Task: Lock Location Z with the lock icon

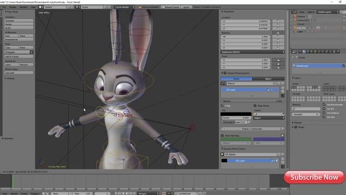Action: [x=278, y=29]
